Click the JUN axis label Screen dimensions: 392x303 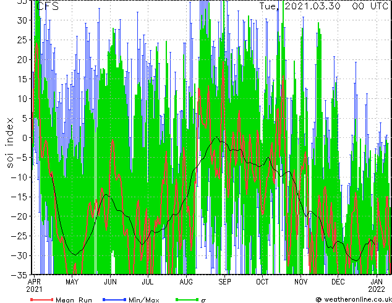click(110, 282)
